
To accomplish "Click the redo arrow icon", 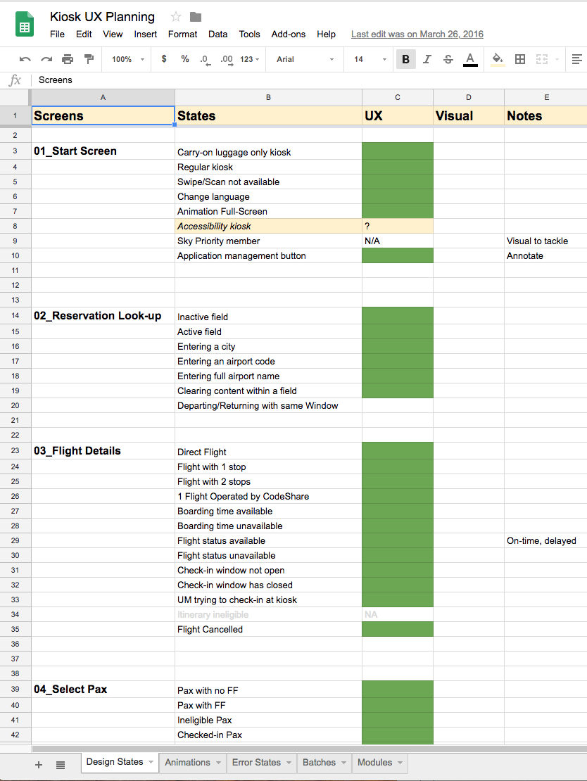I will [x=46, y=59].
